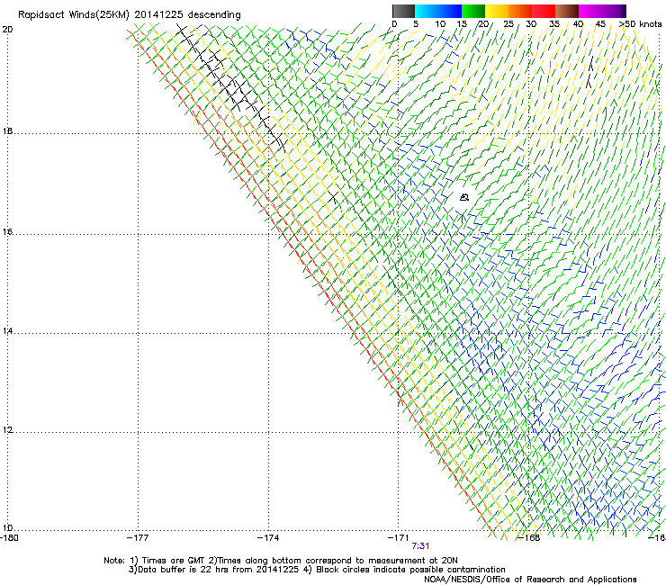
Task: Click the latitude axis label "16"
Action: click(7, 232)
